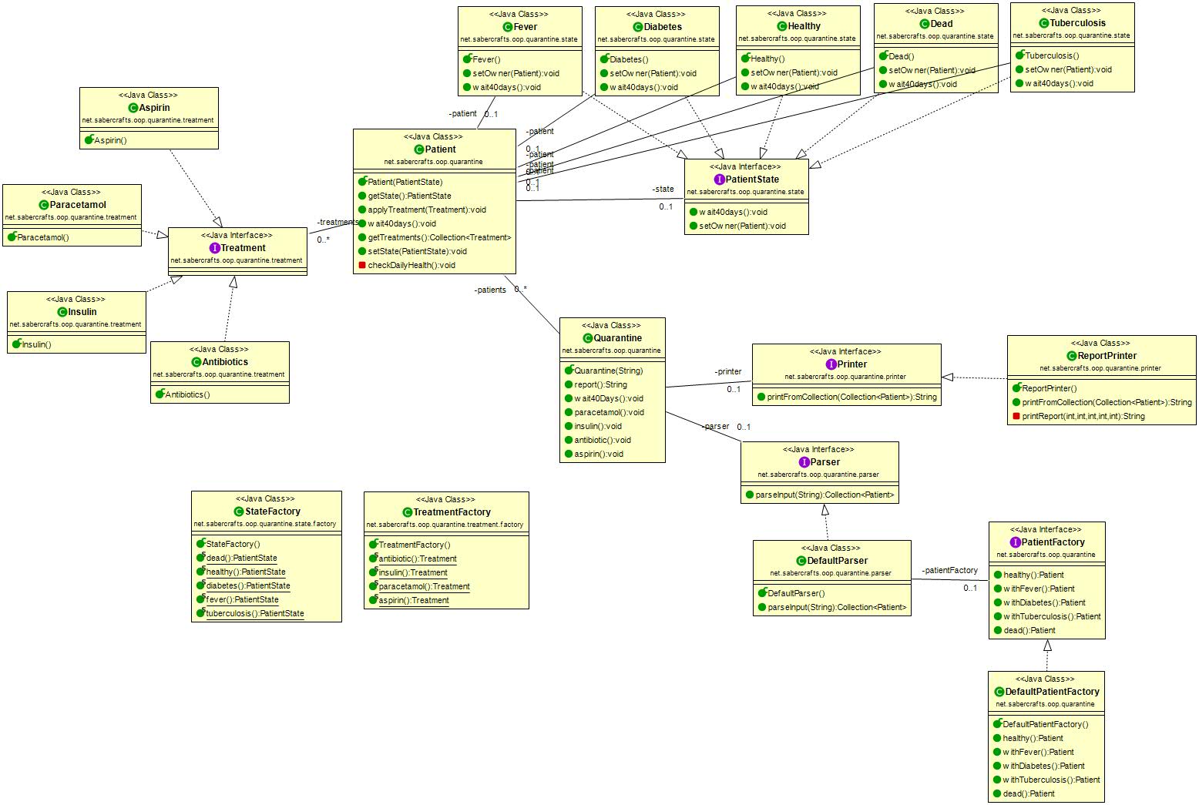Select printFromCollection method in Printer interface
The height and width of the screenshot is (805, 1199).
[x=851, y=397]
